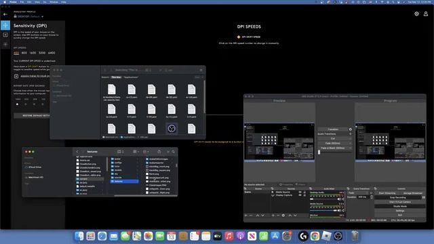
Task: Open the Help menu in the menu bar
Action: 63,2
